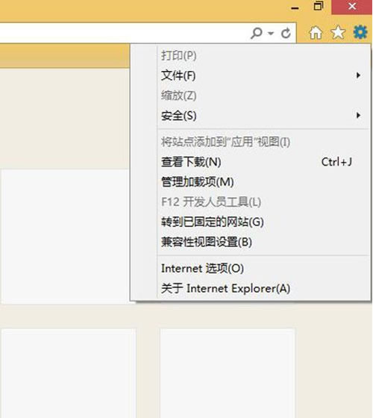
Task: Restore down the browser window
Action: pos(318,6)
